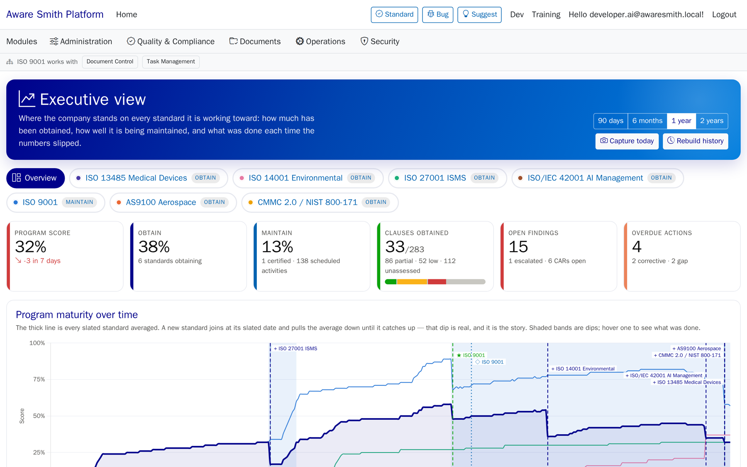Switch time range to 2 years
The image size is (747, 467).
pyautogui.click(x=712, y=121)
